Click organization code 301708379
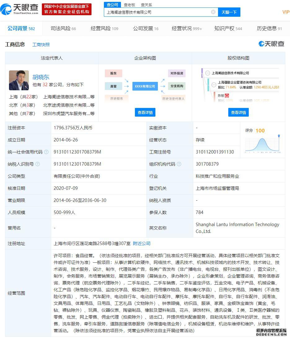The image size is (290, 339). pos(207,164)
